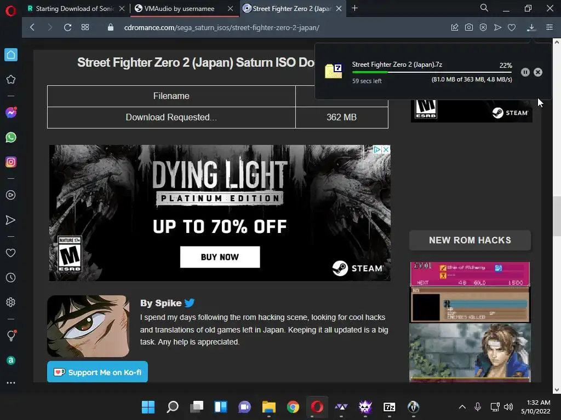Open clock showing 1:32 AM 5/10/2022
Image resolution: width=561 pixels, height=420 pixels.
tap(536, 407)
